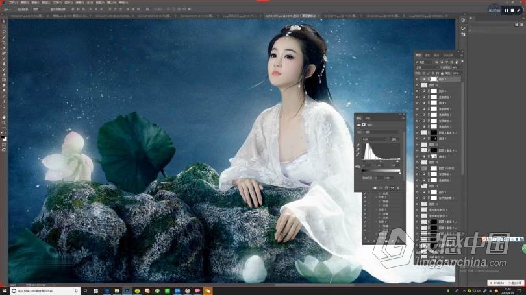The image size is (526, 295).
Task: Open the layer blend mode dropdown
Action: 427,67
